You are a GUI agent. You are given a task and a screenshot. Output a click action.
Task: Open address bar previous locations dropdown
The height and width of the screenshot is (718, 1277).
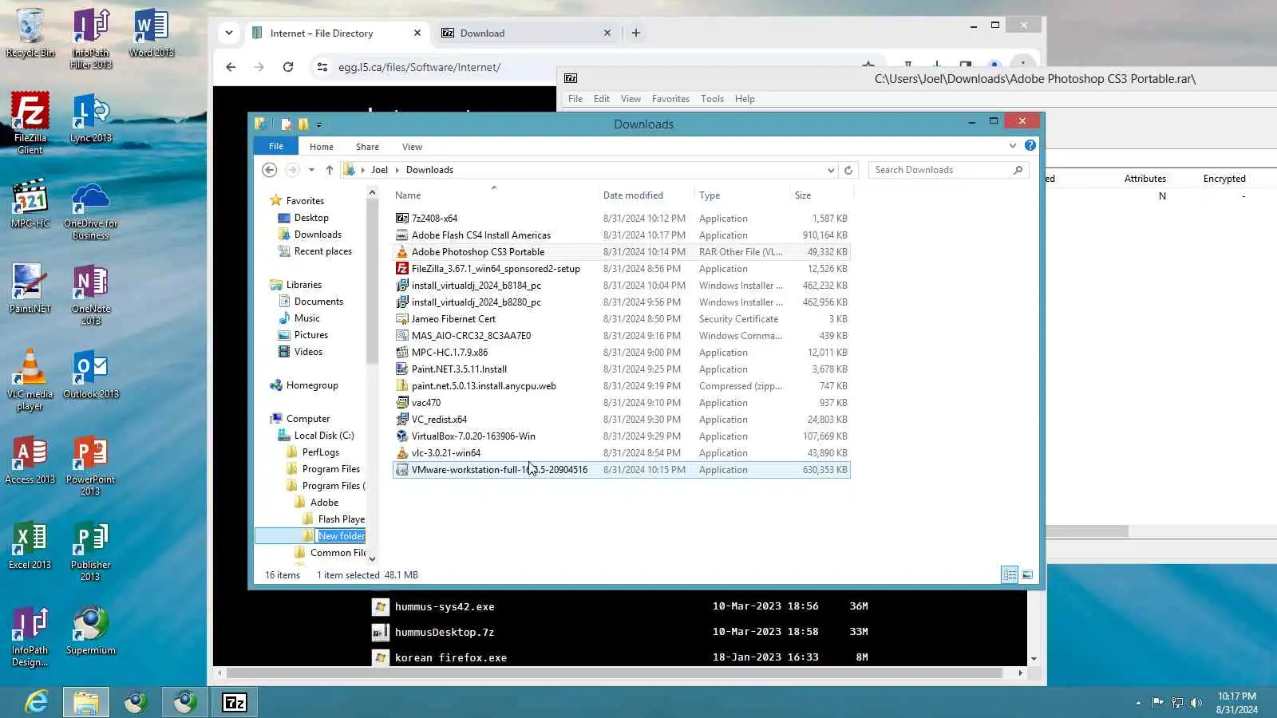831,170
